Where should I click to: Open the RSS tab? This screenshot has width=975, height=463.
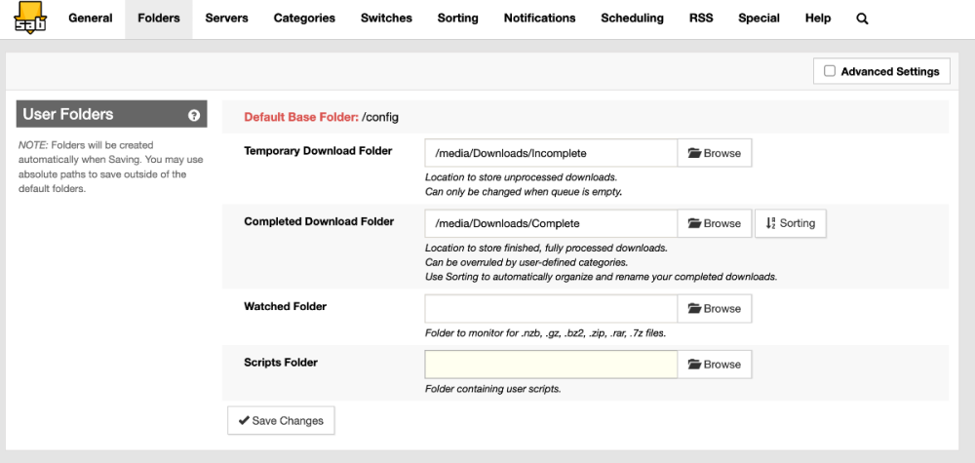700,19
